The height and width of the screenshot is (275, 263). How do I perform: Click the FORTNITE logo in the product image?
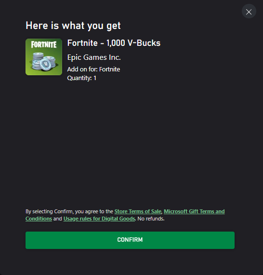click(44, 44)
